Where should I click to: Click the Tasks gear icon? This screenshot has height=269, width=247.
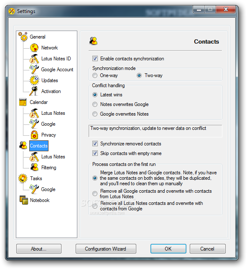(x=23, y=178)
